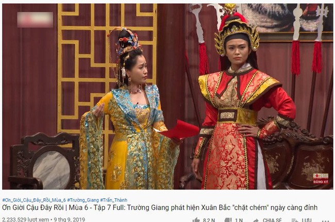Click the Đông Tây channel watermark logo
This screenshot has width=335, height=222.
click(321, 176)
